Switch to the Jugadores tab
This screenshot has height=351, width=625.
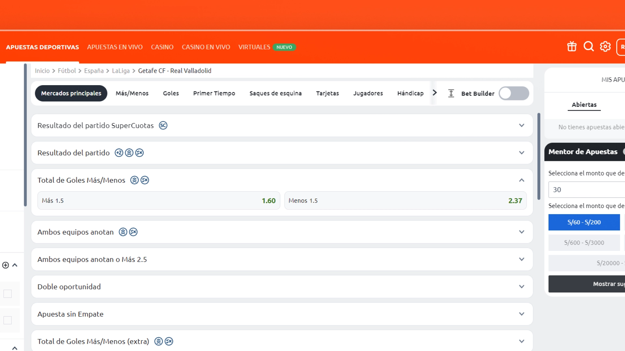tap(368, 93)
